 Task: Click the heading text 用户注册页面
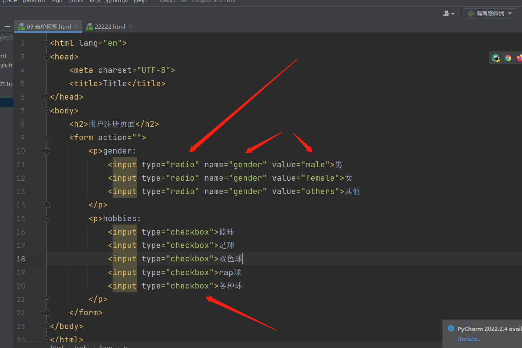[x=112, y=124]
